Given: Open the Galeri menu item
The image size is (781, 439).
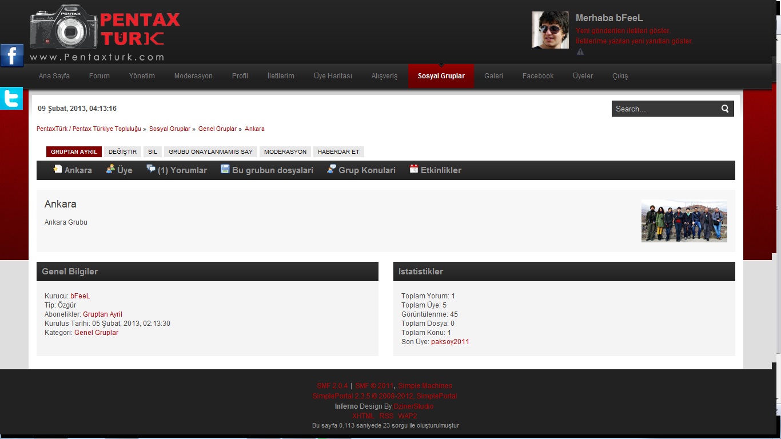Looking at the screenshot, I should pyautogui.click(x=493, y=76).
